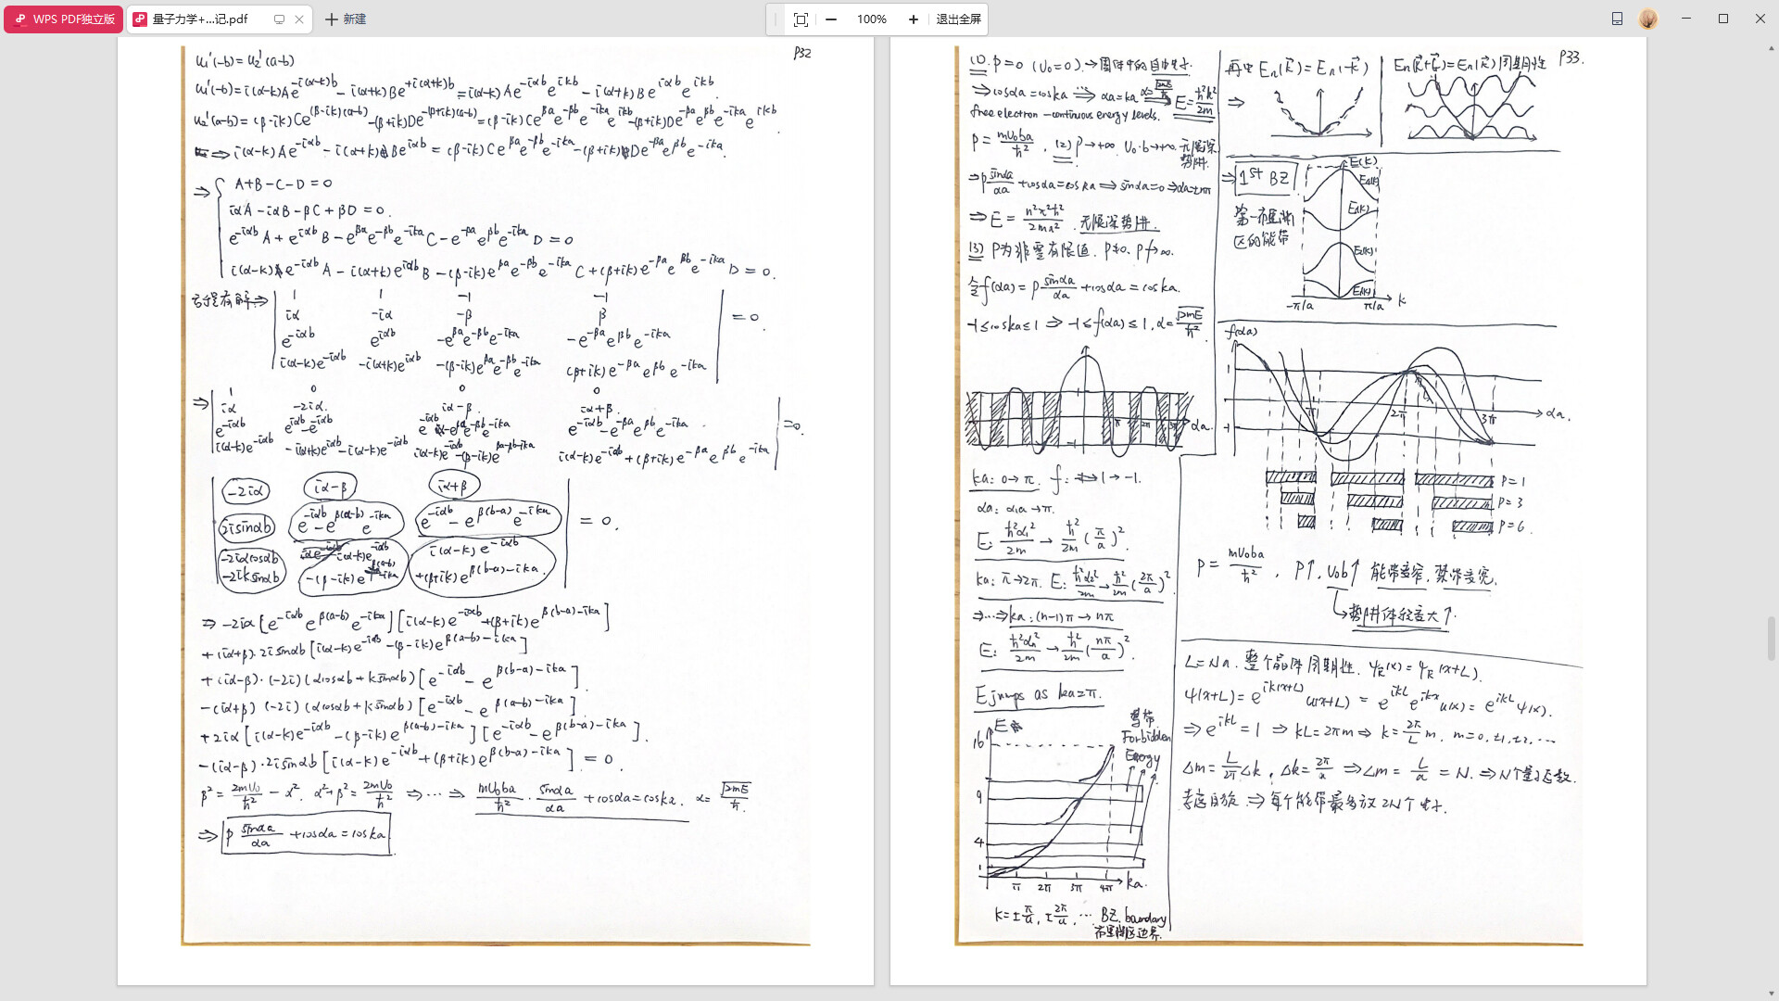The height and width of the screenshot is (1001, 1779).
Task: Click the vertical scrollbar thumb
Action: coord(1772,639)
